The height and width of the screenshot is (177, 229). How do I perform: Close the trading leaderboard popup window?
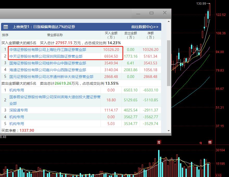(165, 13)
